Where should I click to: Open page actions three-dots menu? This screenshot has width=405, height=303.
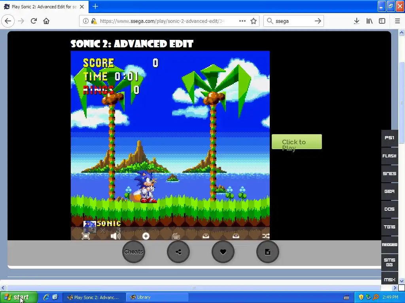[x=242, y=21]
